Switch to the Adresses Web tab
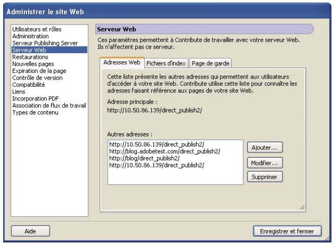The width and height of the screenshot is (334, 244). pos(122,62)
